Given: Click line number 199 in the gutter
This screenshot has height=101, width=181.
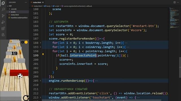Looking at the screenshot, I should tap(36, 56).
